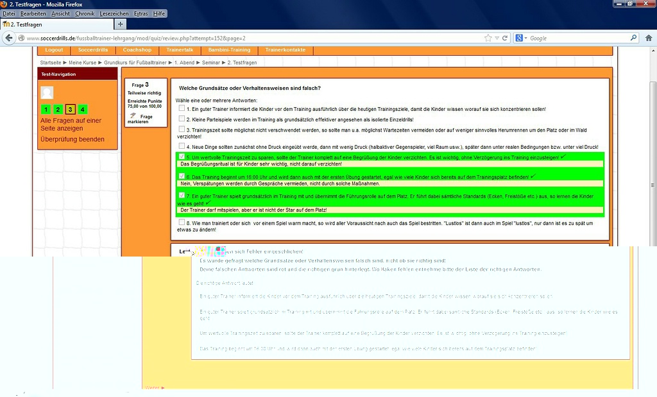Open the search engine dropdown arrow

[526, 38]
